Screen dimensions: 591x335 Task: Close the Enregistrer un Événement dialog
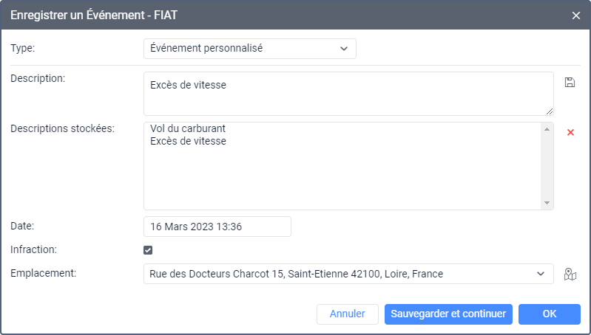click(x=576, y=15)
